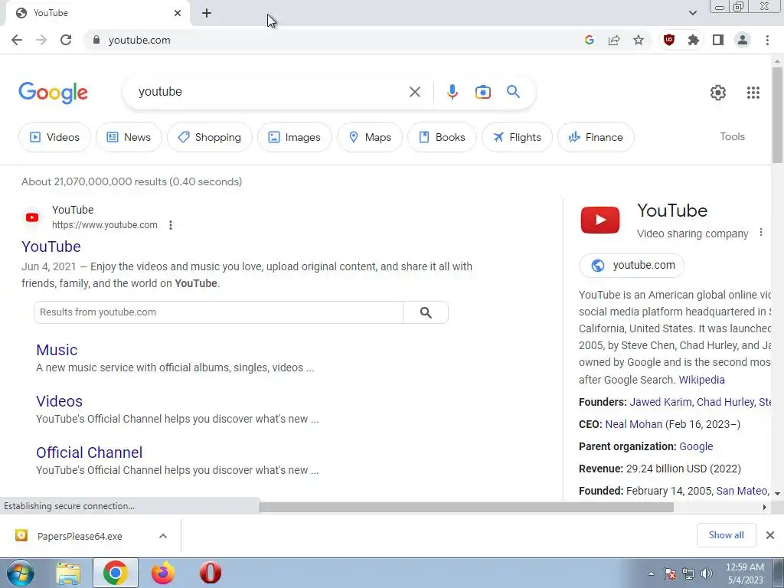Click the forward navigation arrow
Screen dimensions: 784x588
point(41,40)
